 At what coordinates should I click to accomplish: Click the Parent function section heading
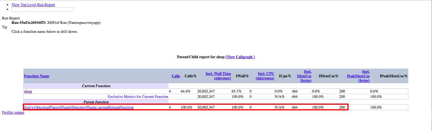96,102
